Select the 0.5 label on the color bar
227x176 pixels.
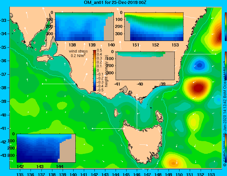pyautogui.click(x=99, y=50)
